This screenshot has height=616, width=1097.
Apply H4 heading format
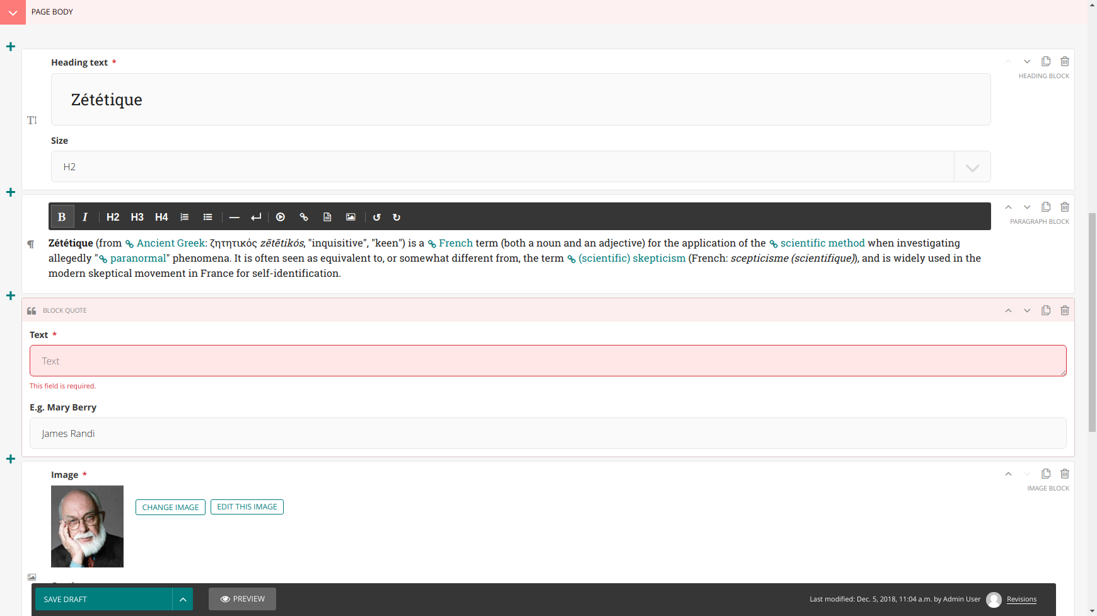(x=161, y=217)
